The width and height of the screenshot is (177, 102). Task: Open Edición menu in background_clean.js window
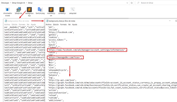[56, 25]
